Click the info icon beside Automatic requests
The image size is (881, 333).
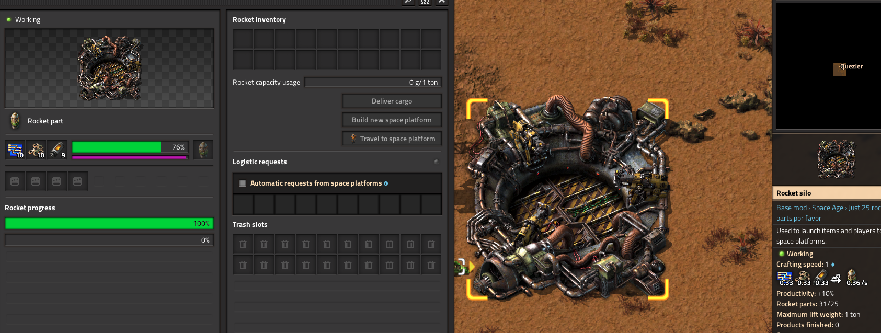click(x=386, y=183)
